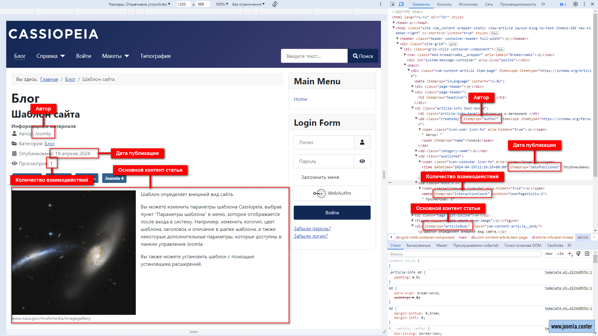Switch to the Консоль tab
Viewport: 598px width, 336px height.
(444, 4)
